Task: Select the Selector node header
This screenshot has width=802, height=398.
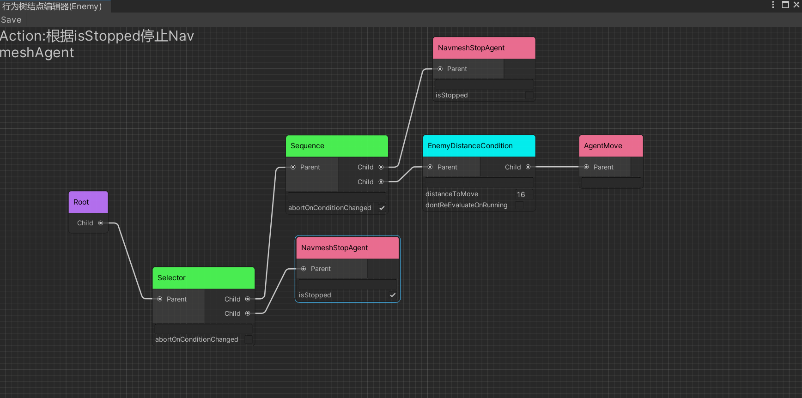Action: click(x=204, y=278)
